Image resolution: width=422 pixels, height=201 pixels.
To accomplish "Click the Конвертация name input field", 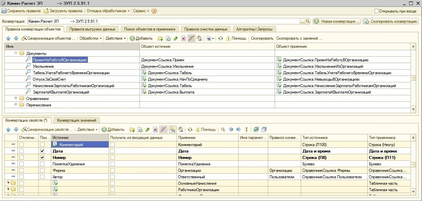I will (x=164, y=21).
